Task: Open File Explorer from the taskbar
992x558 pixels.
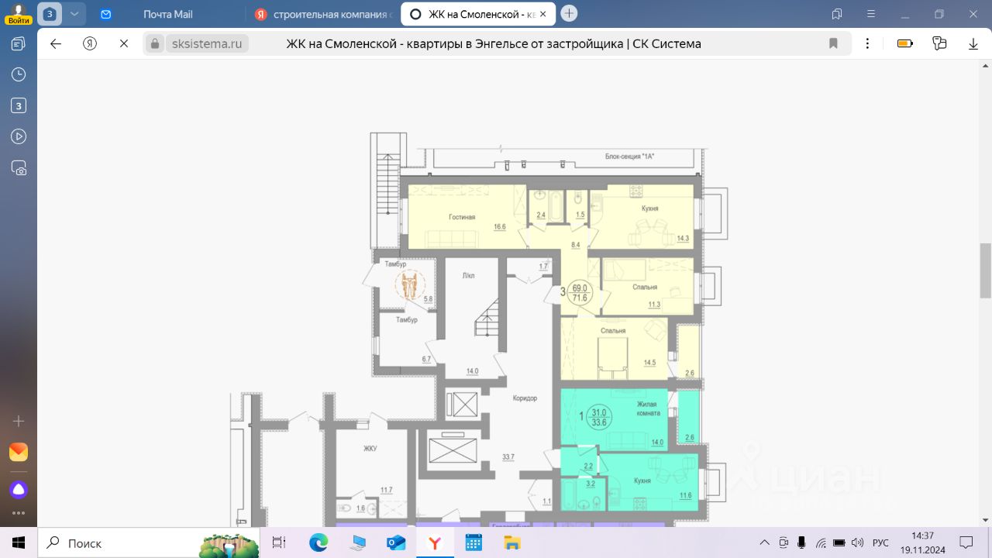Action: pyautogui.click(x=512, y=542)
